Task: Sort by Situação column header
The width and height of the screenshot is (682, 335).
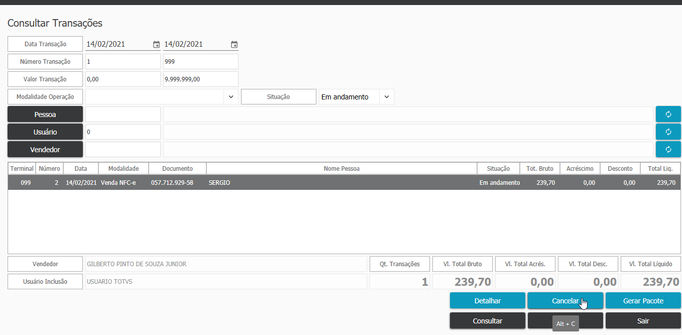Action: (498, 168)
